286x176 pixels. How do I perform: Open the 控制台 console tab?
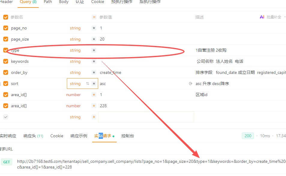128,136
